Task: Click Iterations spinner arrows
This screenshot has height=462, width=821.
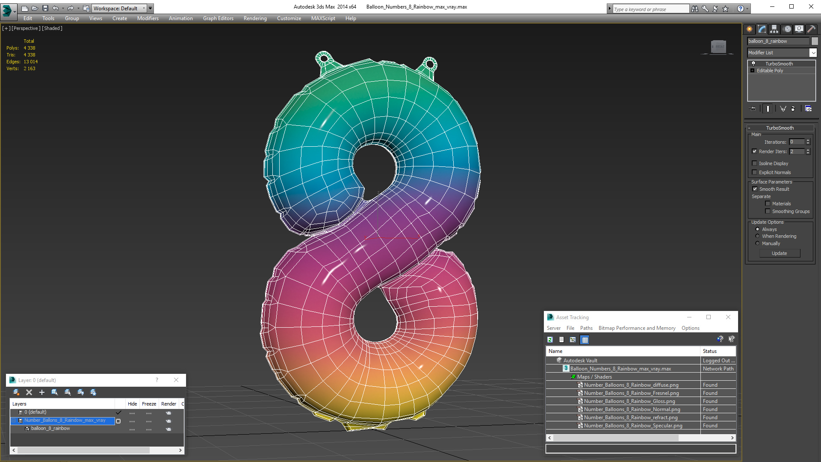Action: coord(808,142)
